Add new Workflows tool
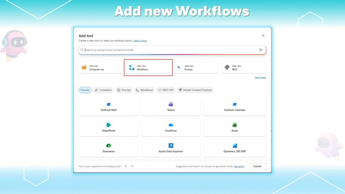The width and height of the screenshot is (345, 194). pos(148,68)
